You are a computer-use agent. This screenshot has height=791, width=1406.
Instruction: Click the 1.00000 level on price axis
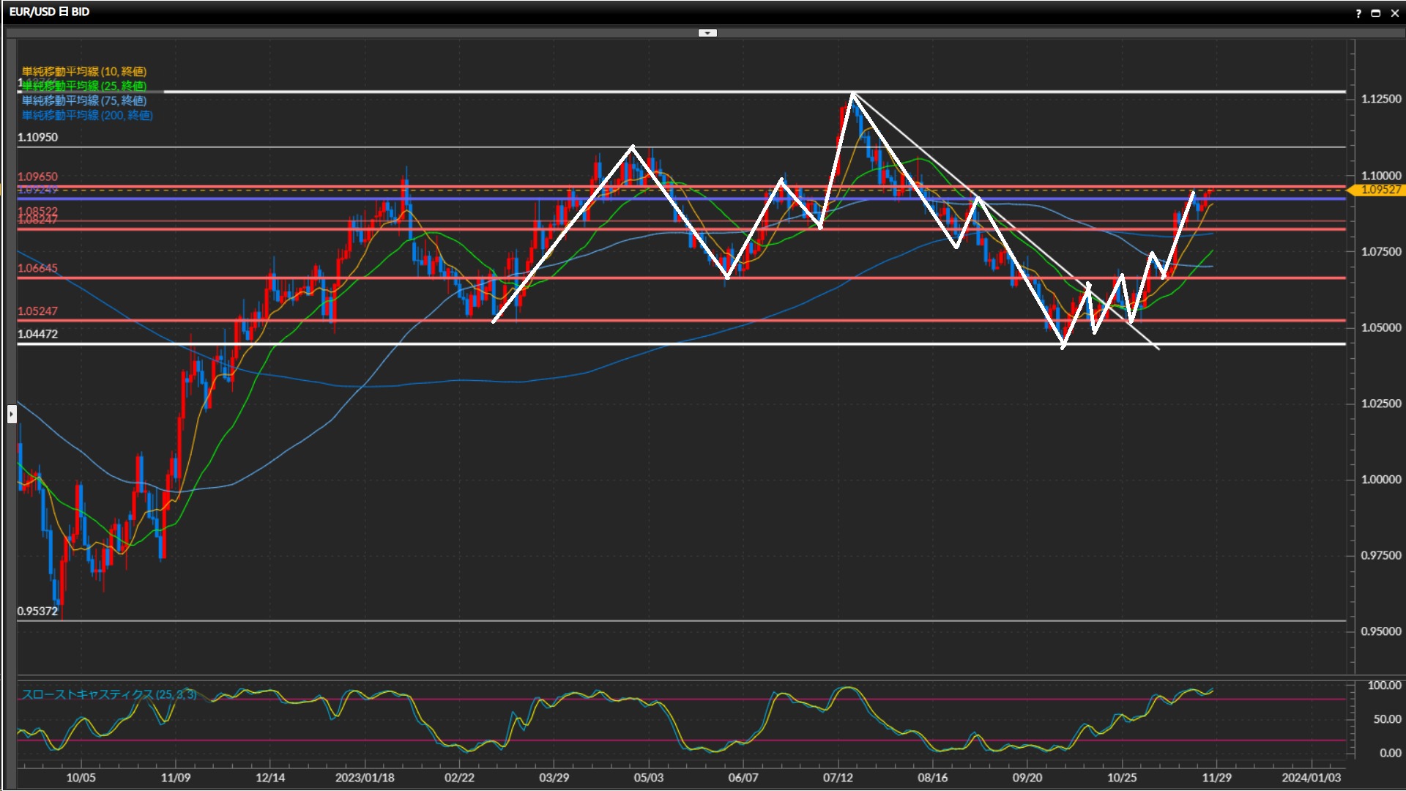point(1380,480)
